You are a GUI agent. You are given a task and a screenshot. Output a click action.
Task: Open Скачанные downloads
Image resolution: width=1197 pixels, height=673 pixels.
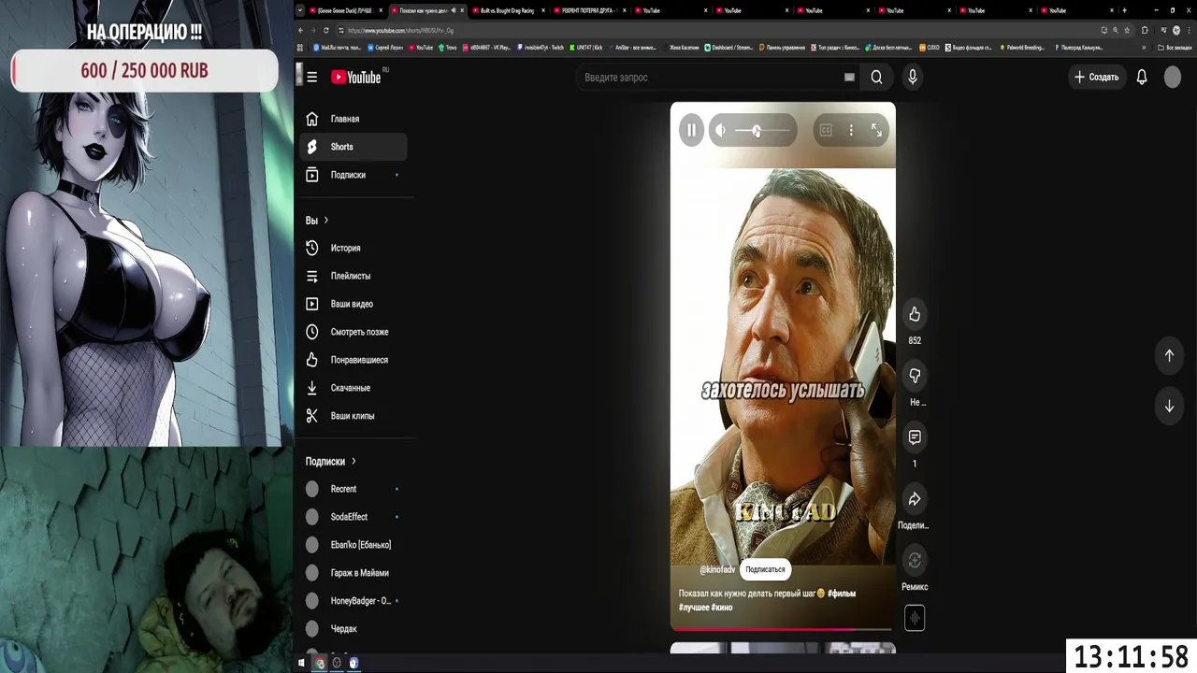click(353, 388)
